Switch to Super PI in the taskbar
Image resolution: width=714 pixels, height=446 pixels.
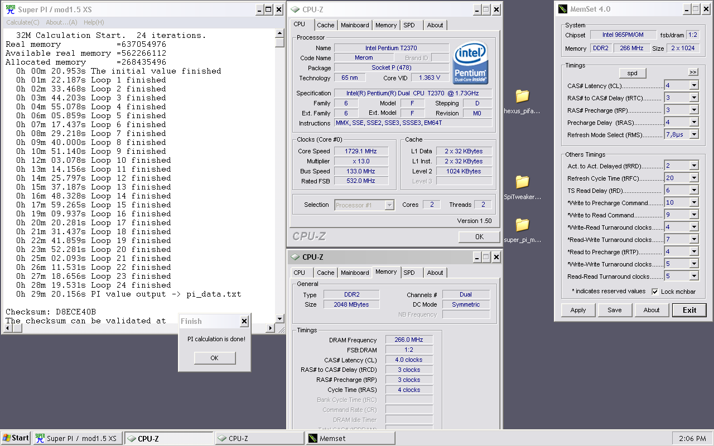click(x=78, y=438)
